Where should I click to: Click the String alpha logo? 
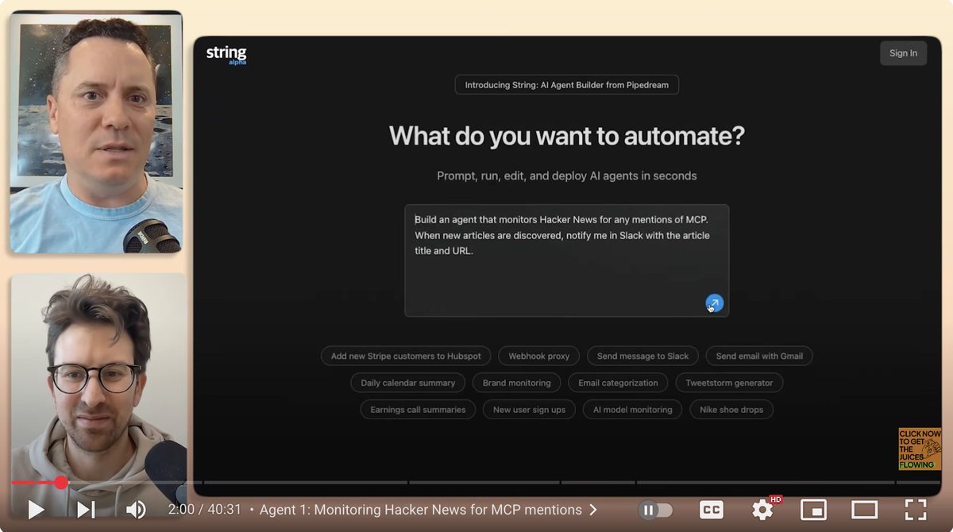click(x=226, y=55)
